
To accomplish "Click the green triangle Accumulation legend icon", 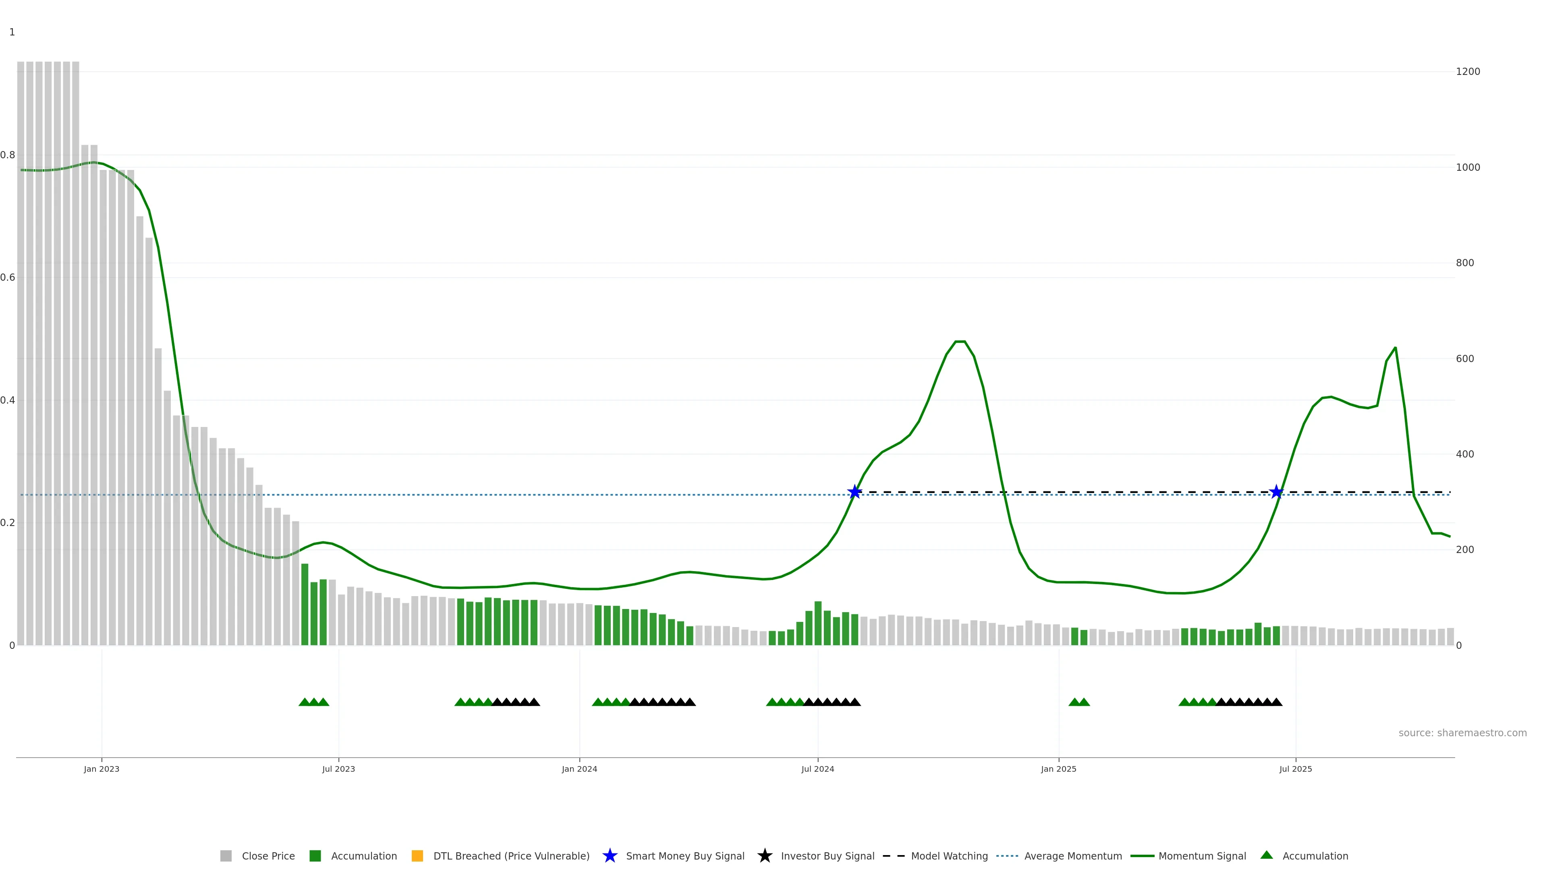I will (x=1267, y=855).
